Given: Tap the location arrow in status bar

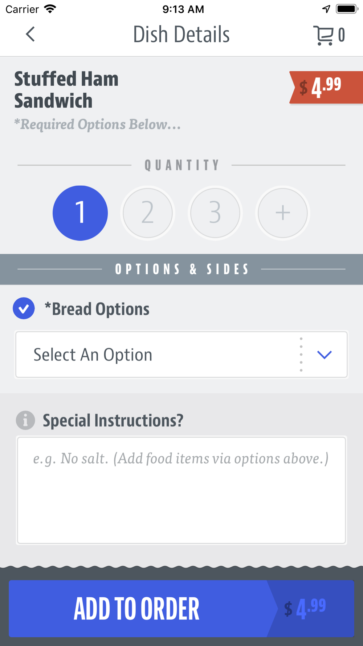Looking at the screenshot, I should pyautogui.click(x=326, y=9).
